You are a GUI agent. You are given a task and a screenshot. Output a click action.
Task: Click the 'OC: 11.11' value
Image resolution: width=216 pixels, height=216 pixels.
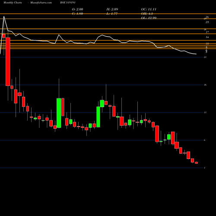tap(149, 9)
